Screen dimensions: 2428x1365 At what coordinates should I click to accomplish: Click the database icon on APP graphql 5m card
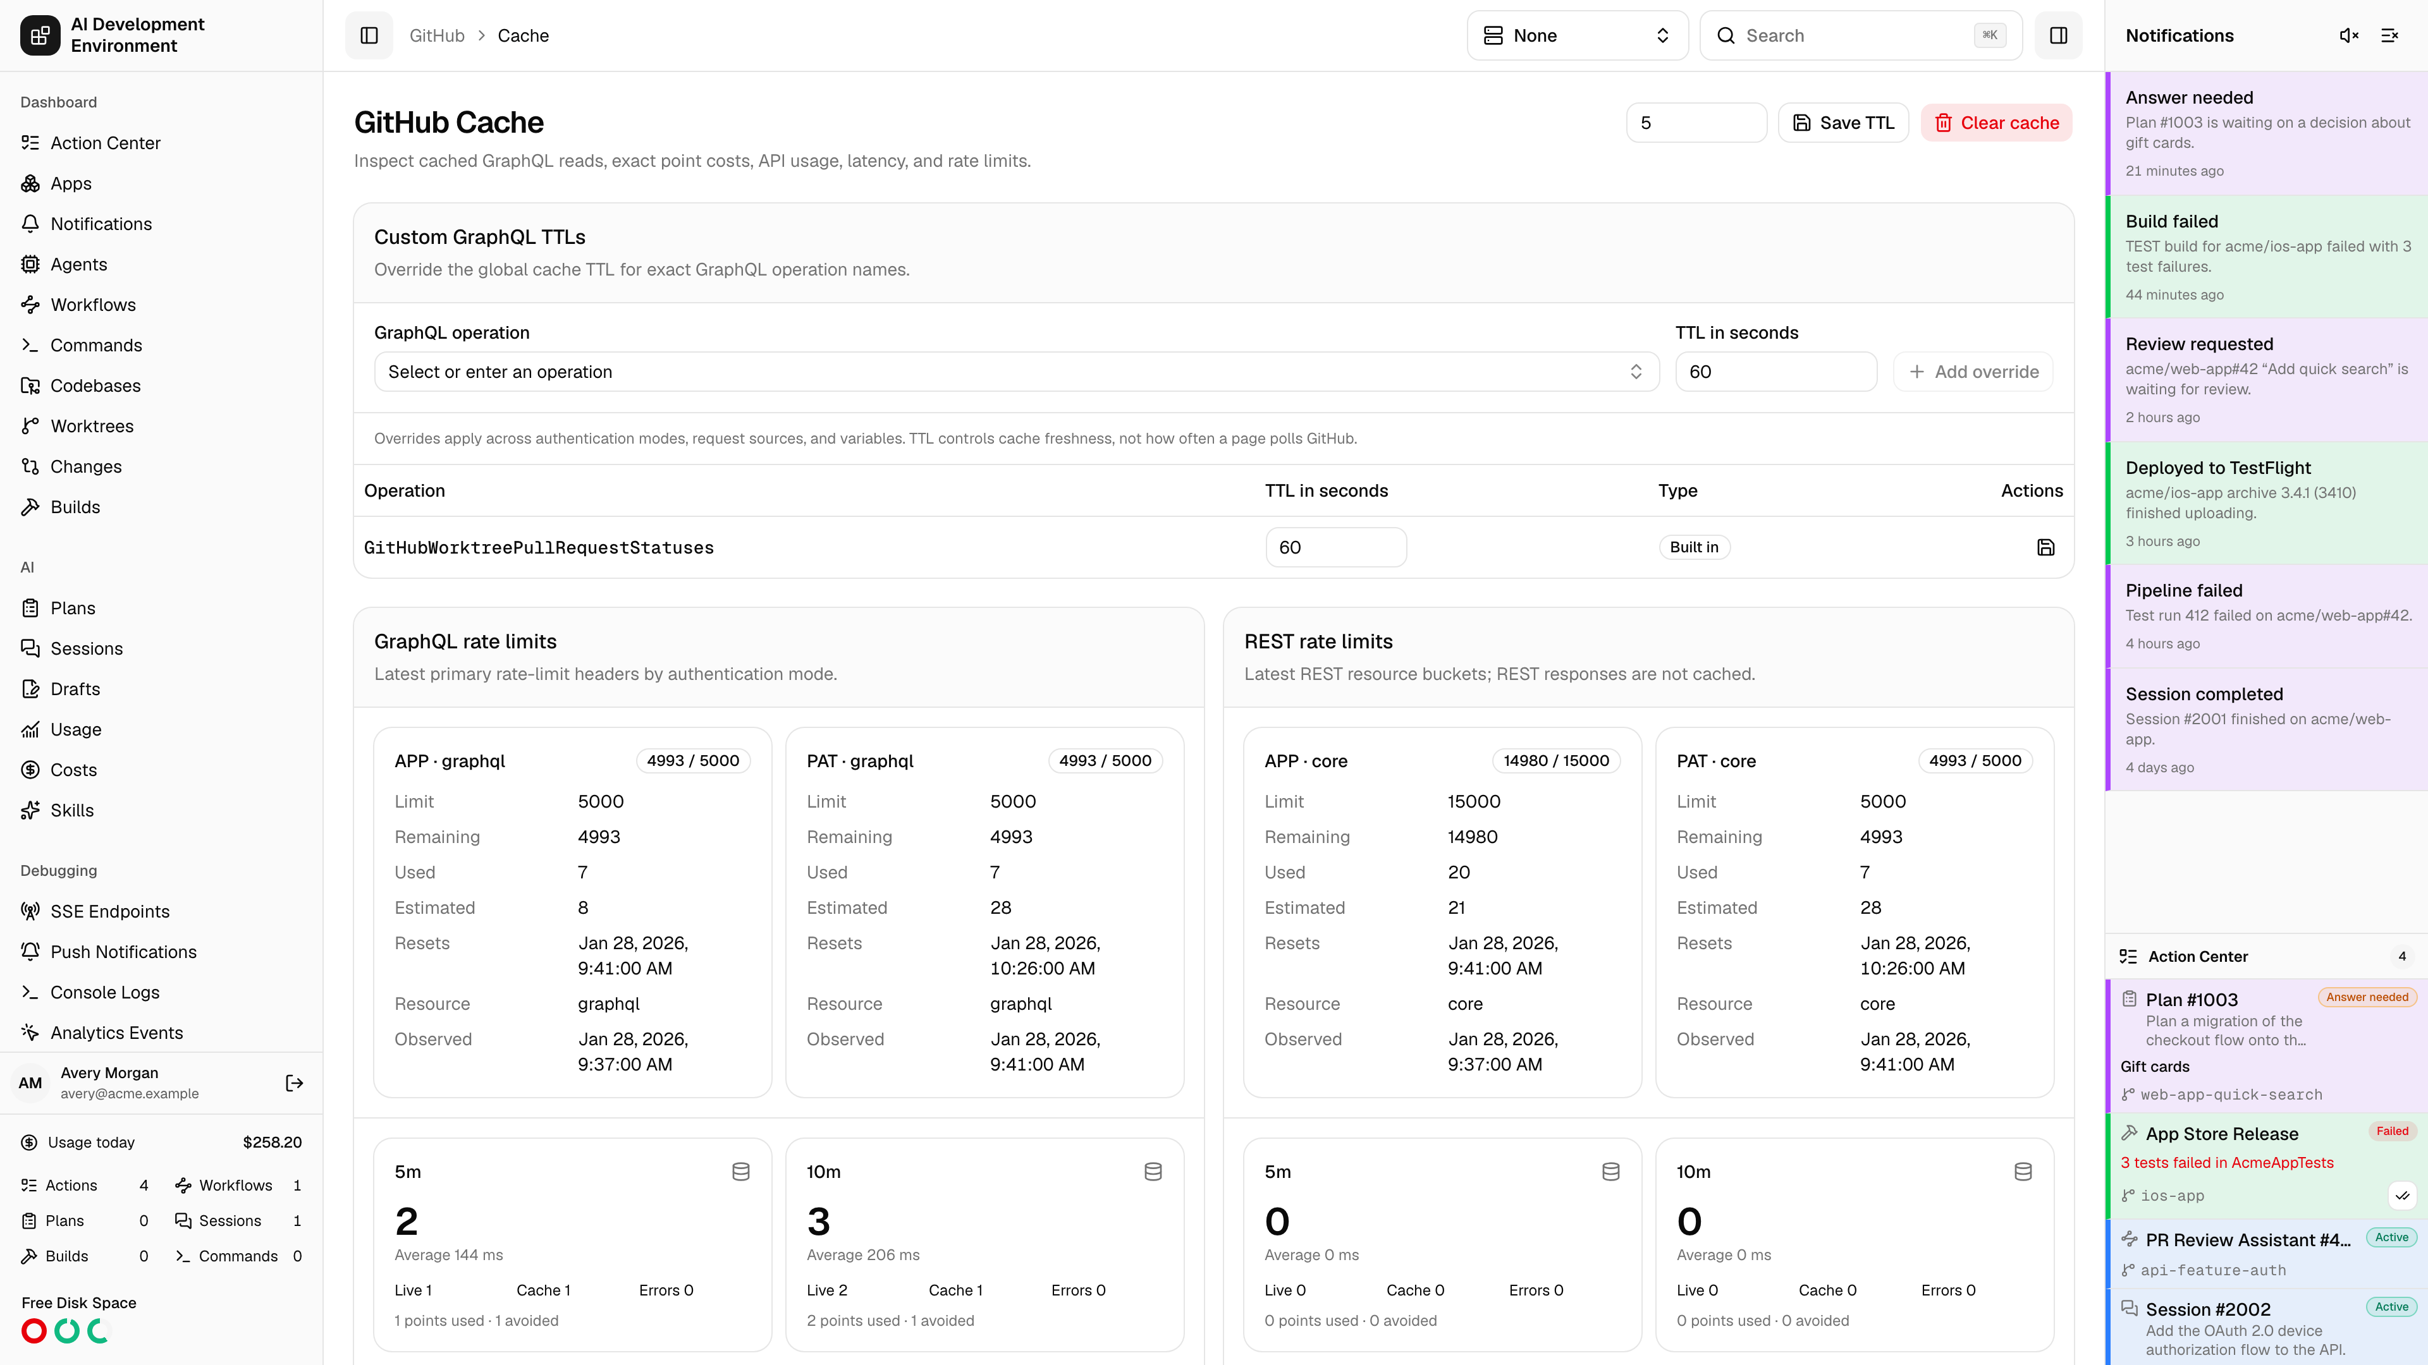click(x=741, y=1172)
